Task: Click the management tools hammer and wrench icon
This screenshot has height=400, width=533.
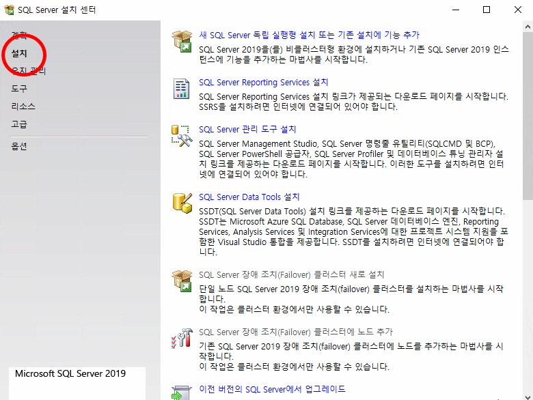Action: click(182, 136)
